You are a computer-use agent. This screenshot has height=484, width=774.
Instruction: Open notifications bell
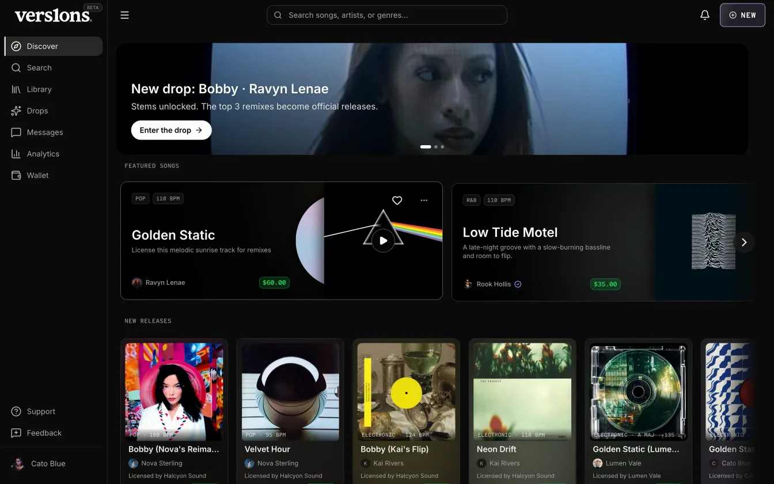[705, 16]
